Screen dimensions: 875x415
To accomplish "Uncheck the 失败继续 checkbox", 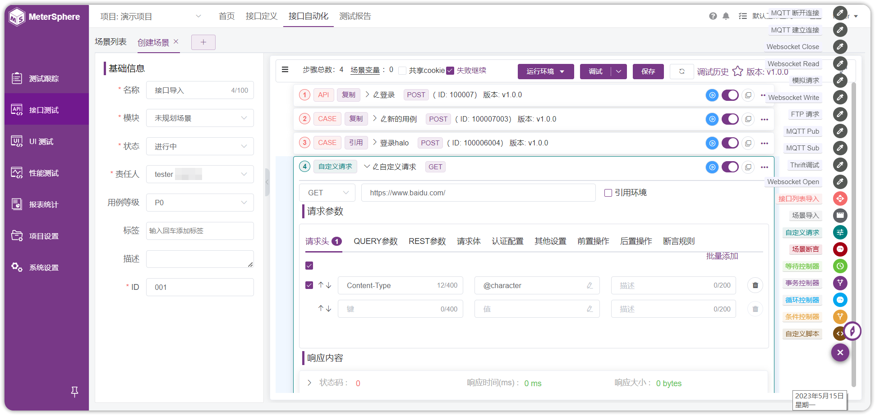I will pos(450,71).
